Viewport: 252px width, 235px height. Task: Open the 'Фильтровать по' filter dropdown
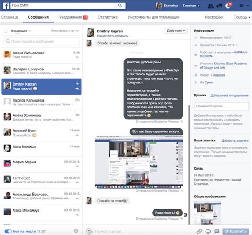[x=65, y=31]
